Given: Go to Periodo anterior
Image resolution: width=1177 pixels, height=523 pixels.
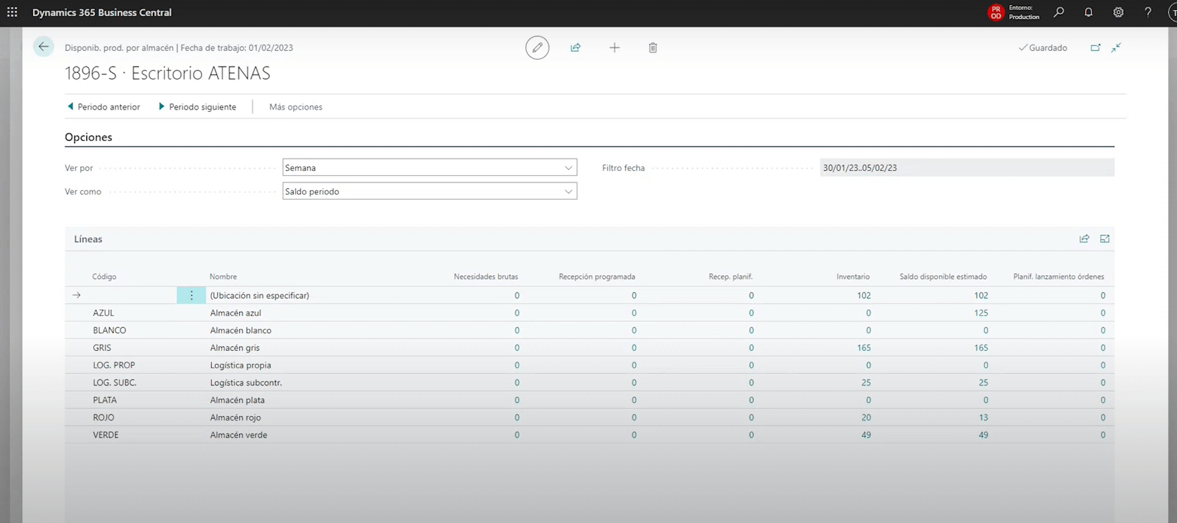Looking at the screenshot, I should (104, 107).
